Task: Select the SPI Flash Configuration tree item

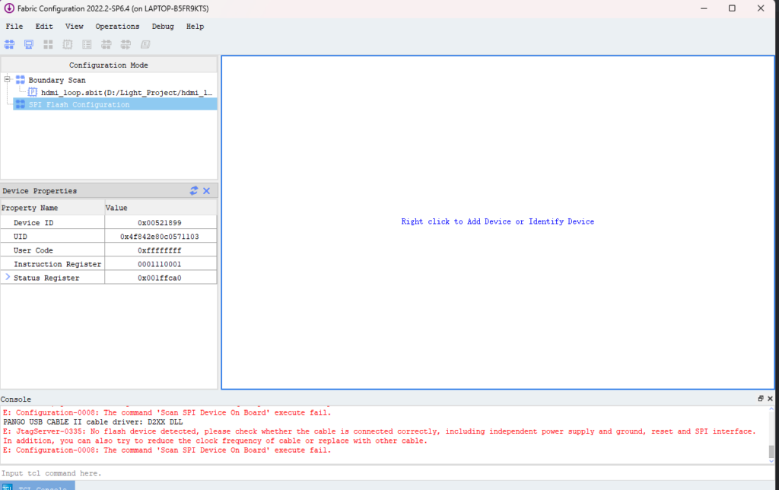Action: point(79,104)
